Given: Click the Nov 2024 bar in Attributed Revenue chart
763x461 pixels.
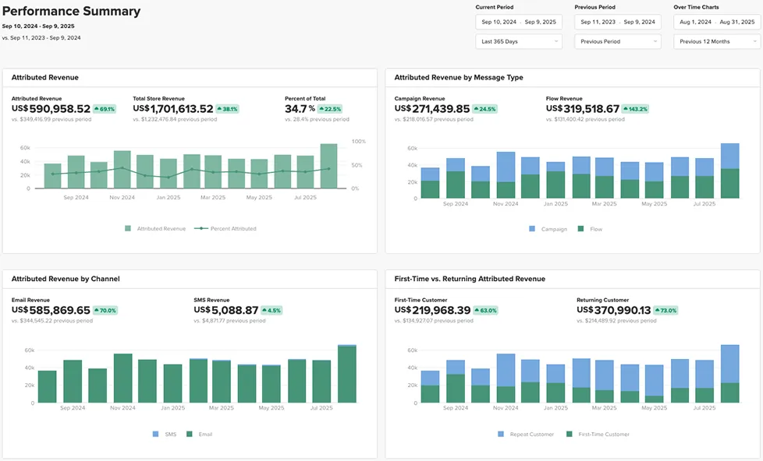Looking at the screenshot, I should pos(122,170).
